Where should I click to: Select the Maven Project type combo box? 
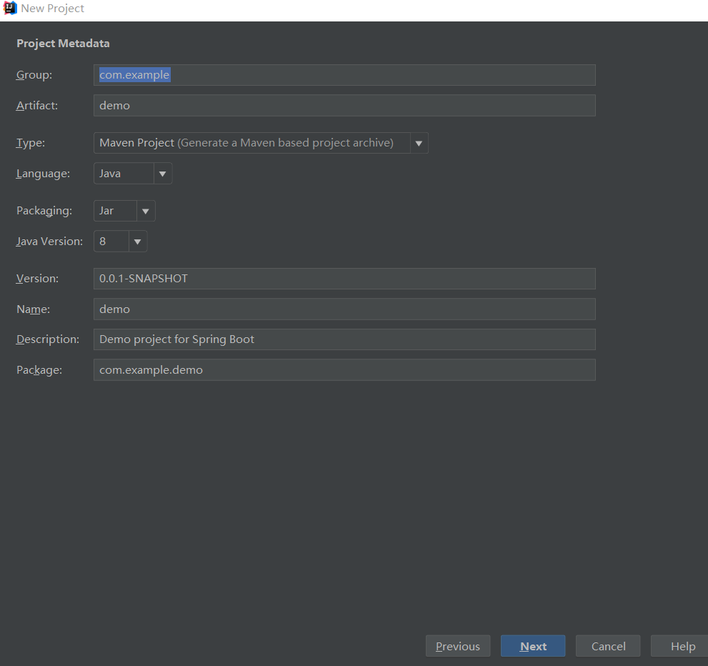[x=251, y=143]
